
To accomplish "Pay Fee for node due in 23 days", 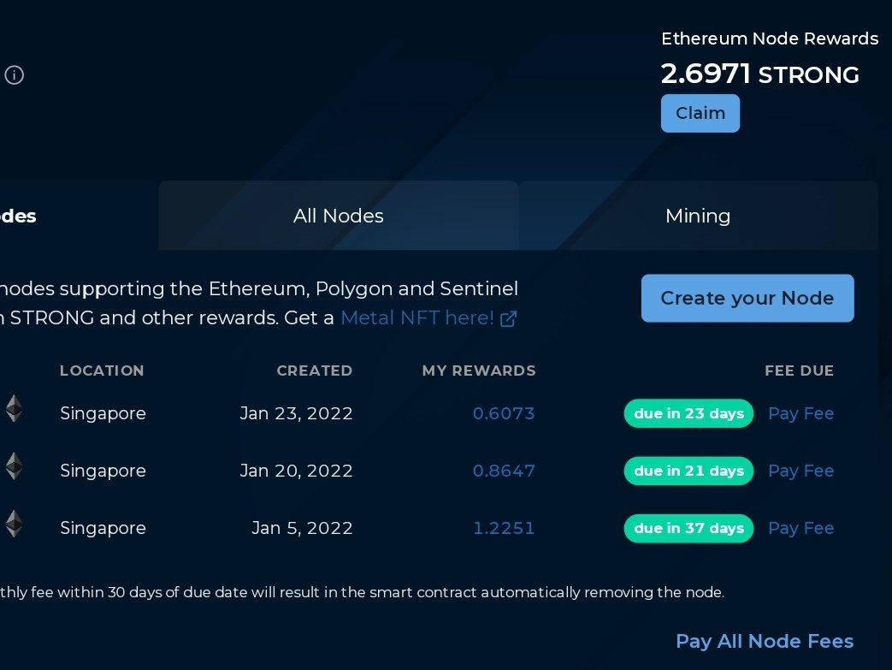I will [801, 413].
